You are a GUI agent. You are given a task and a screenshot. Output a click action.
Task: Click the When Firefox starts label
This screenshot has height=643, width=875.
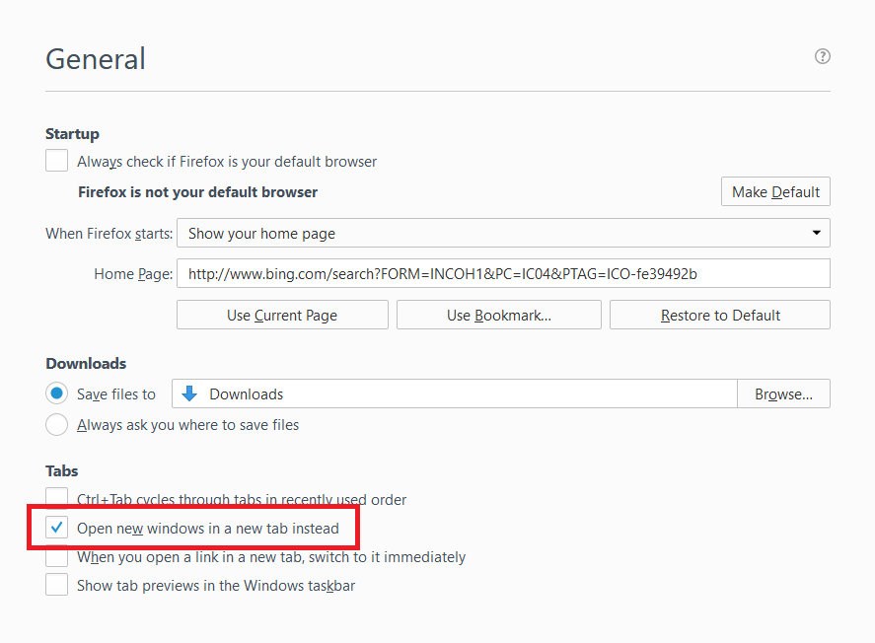point(109,234)
